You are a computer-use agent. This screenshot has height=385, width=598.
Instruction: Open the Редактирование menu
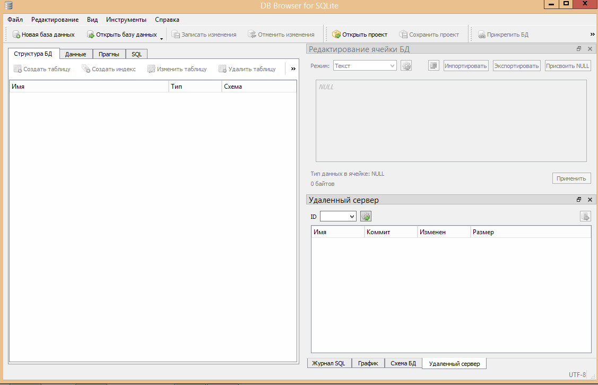pyautogui.click(x=55, y=20)
